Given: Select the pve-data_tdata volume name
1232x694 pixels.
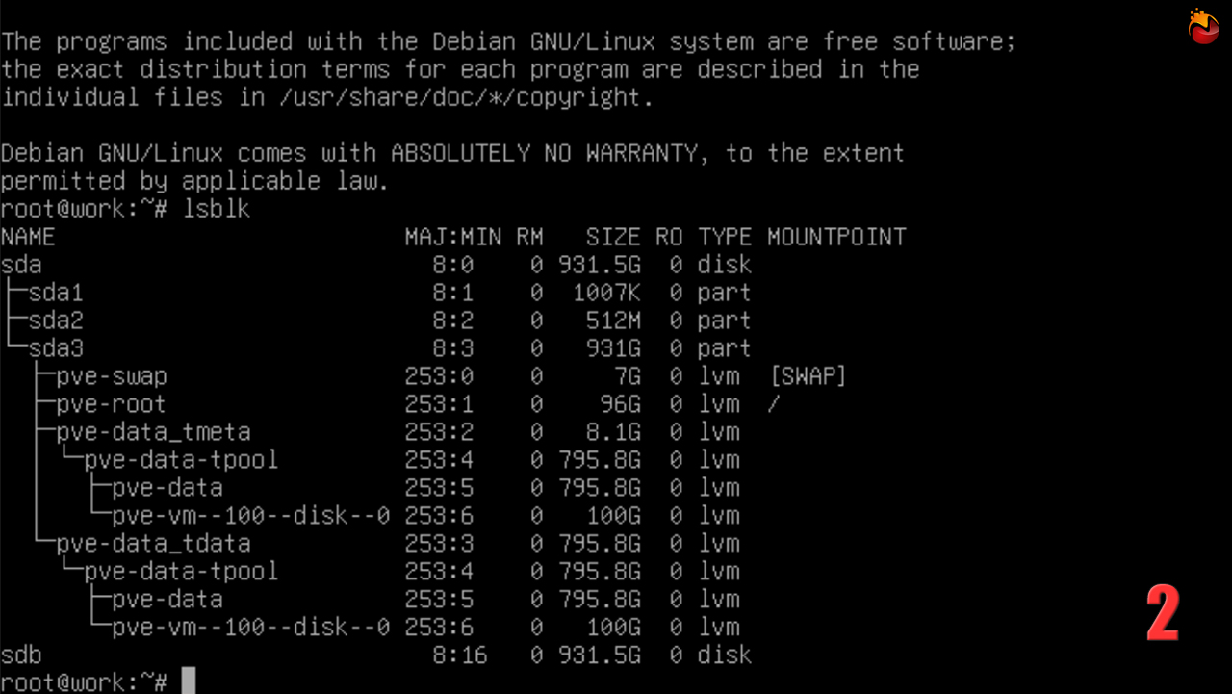Looking at the screenshot, I should point(154,544).
